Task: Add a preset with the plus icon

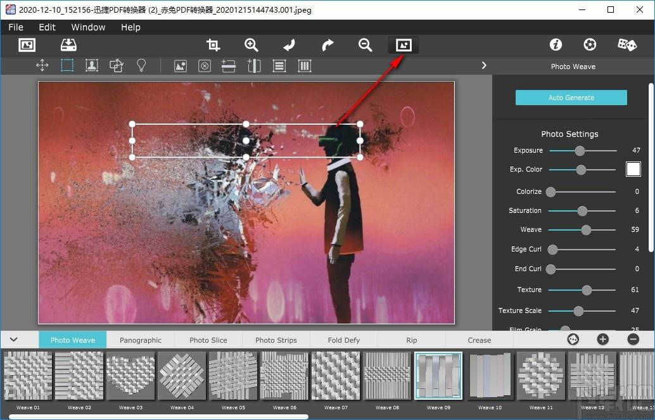Action: [602, 340]
